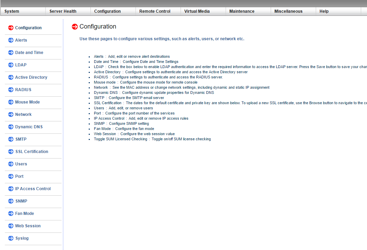367x250 pixels.
Task: Open the Users management link
Action: (x=21, y=164)
